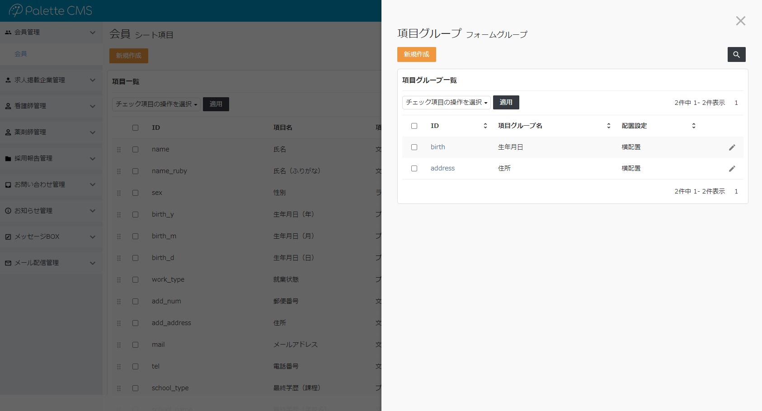Viewport: 762px width, 411px height.
Task: Grab the drag handle for name_ruby row
Action: (119, 171)
